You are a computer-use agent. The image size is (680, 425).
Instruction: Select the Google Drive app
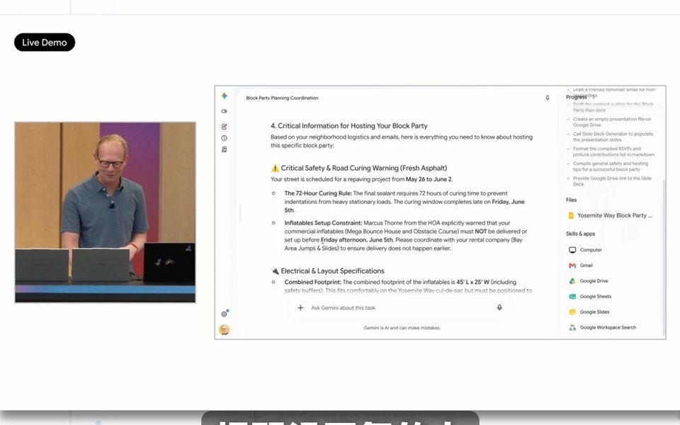point(588,281)
